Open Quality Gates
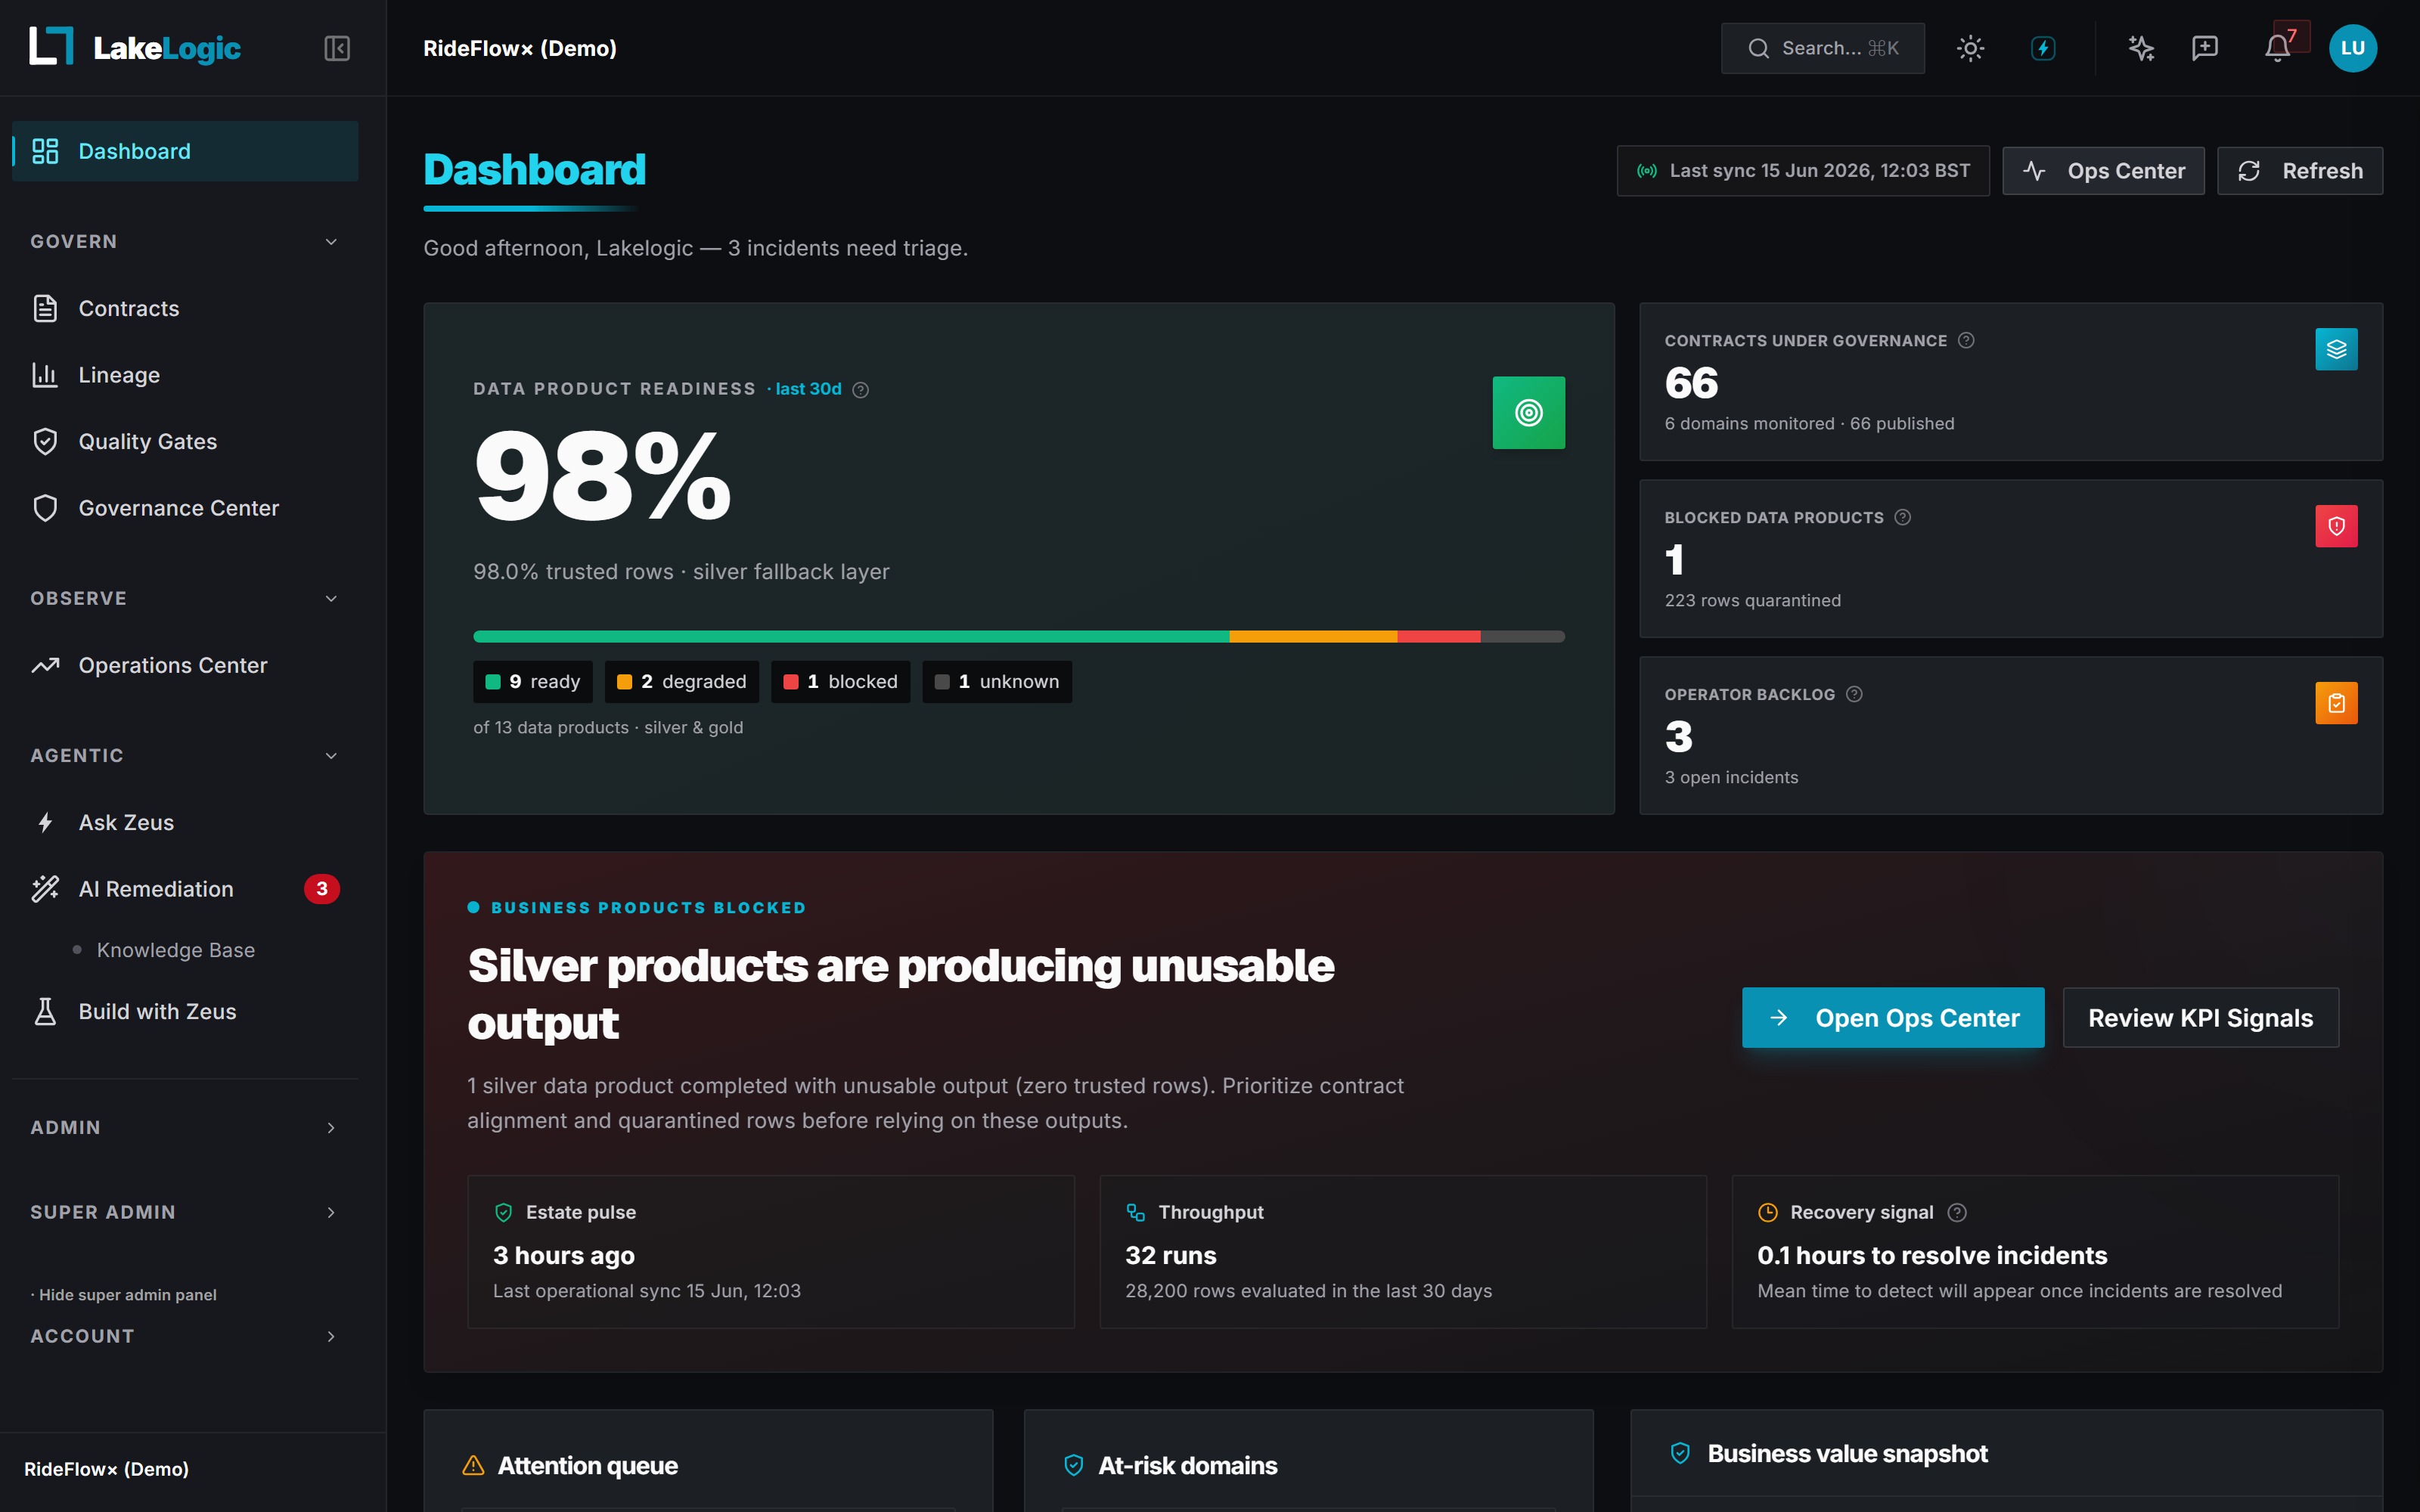The width and height of the screenshot is (2420, 1512). click(185, 441)
